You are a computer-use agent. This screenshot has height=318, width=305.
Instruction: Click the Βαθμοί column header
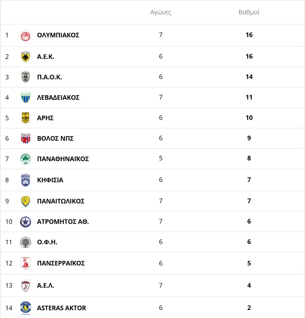[x=249, y=12]
